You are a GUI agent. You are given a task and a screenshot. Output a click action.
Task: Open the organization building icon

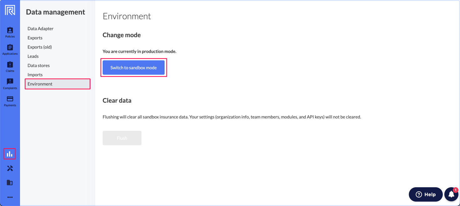(x=10, y=182)
